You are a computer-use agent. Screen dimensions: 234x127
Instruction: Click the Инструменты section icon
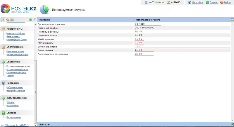tap(4, 29)
